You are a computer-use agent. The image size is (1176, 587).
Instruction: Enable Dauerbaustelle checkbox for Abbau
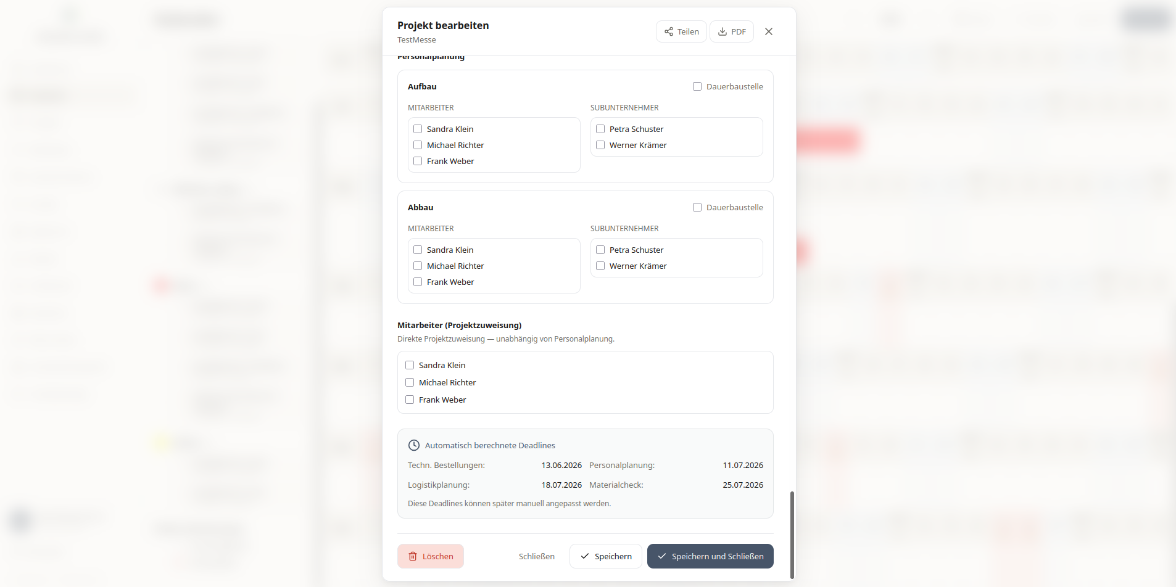(x=697, y=207)
